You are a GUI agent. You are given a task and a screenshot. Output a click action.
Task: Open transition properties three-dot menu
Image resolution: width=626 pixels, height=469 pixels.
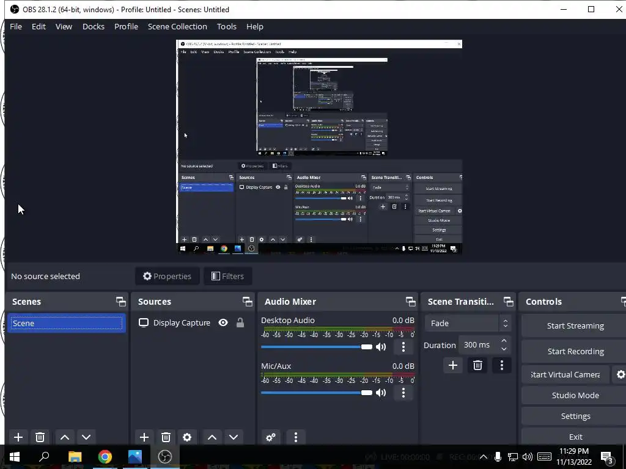[x=502, y=365]
